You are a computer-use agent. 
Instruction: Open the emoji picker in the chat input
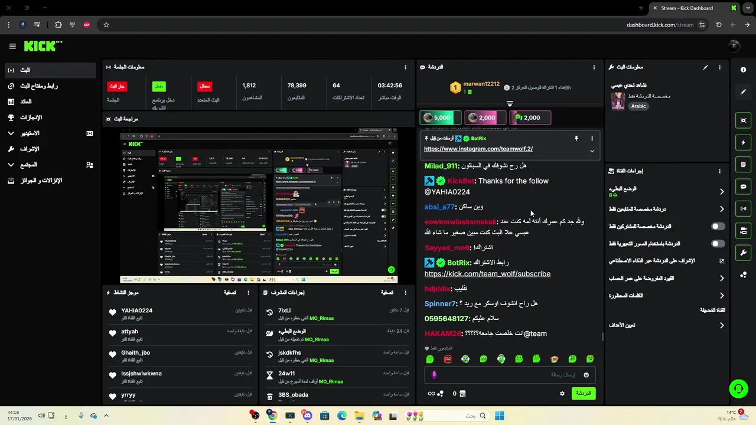click(586, 375)
